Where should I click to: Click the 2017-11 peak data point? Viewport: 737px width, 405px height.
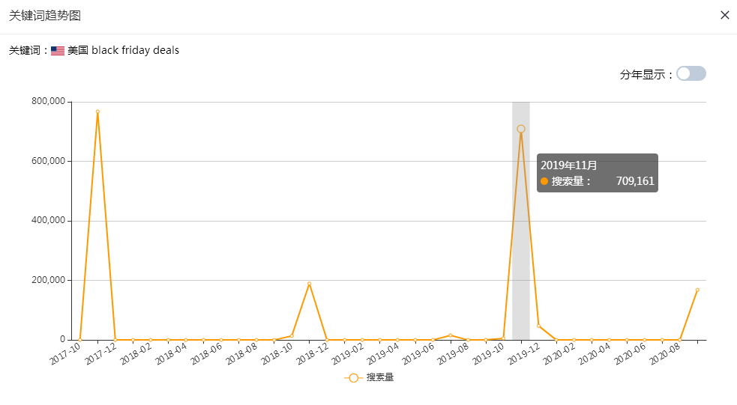97,112
